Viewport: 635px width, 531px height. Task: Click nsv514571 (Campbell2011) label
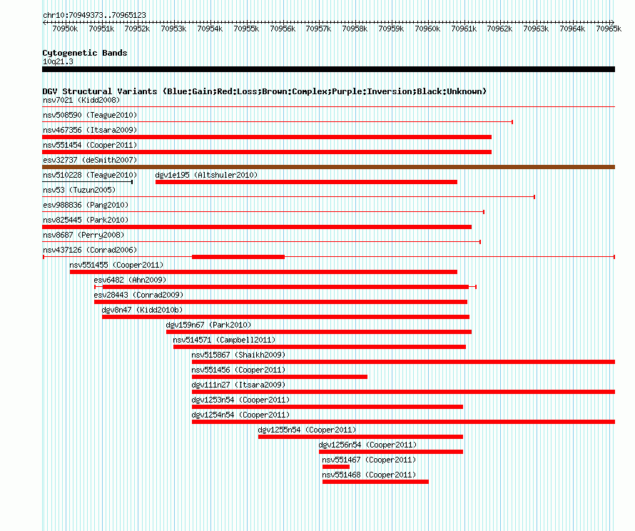click(x=224, y=340)
